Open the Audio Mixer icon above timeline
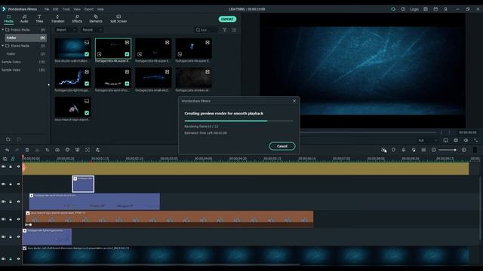Image resolution: width=483 pixels, height=271 pixels. coord(414,150)
